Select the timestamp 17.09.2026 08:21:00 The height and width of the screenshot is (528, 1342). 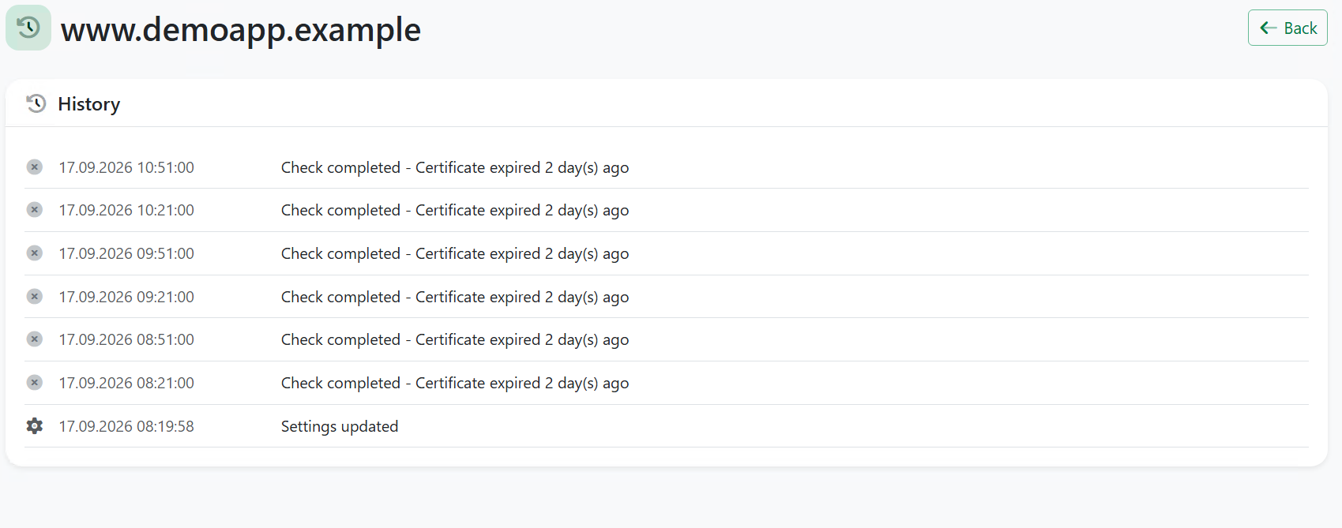126,383
